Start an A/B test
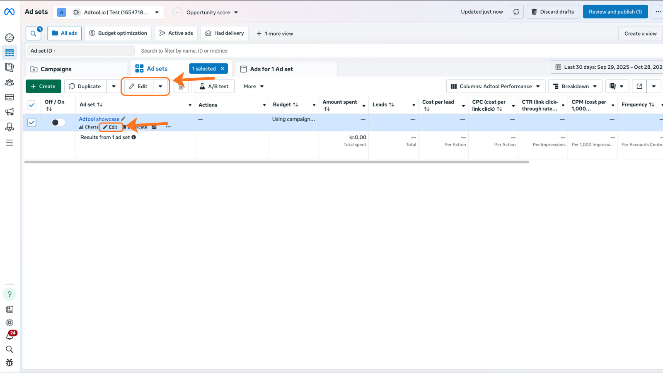This screenshot has width=663, height=373. point(215,86)
